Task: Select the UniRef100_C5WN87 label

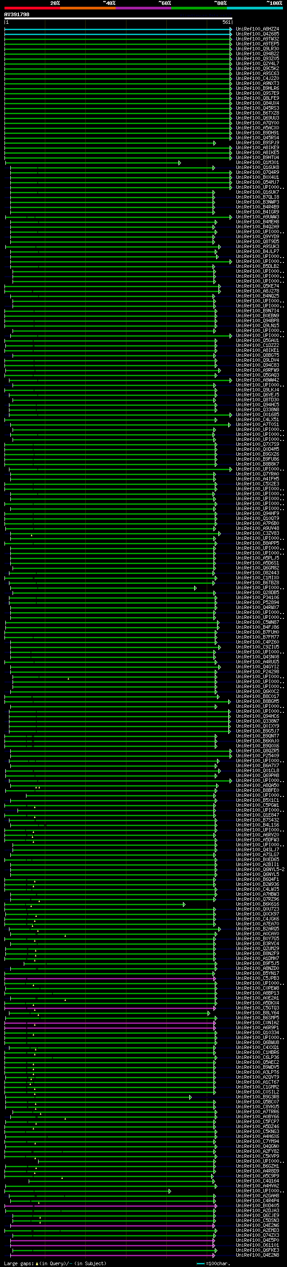Action: coord(257,622)
